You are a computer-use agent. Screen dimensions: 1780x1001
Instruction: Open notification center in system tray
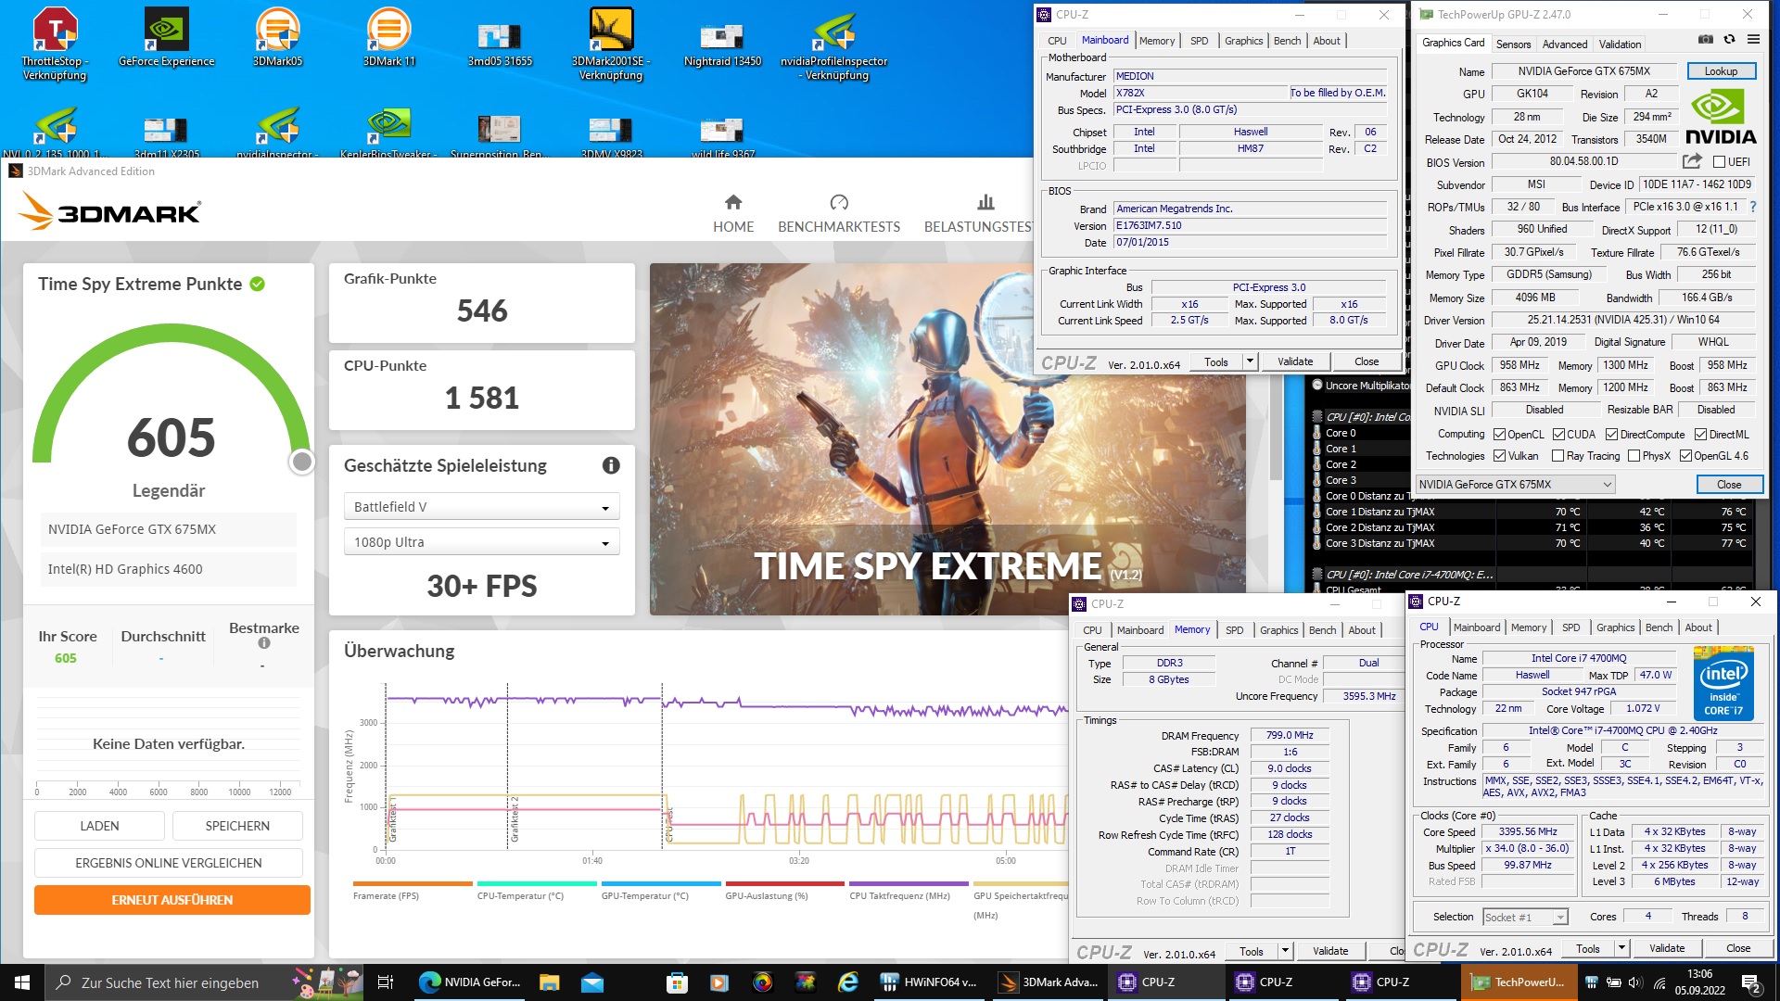[1751, 982]
